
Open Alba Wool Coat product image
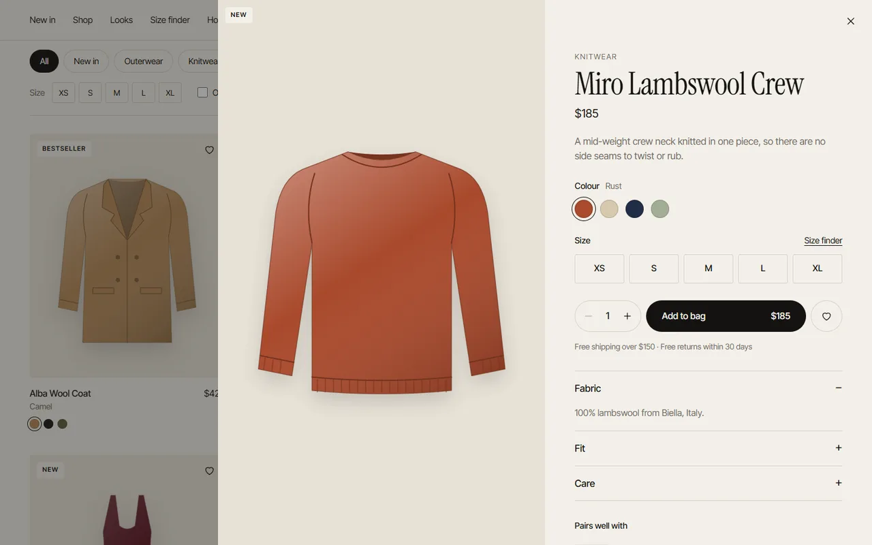124,255
